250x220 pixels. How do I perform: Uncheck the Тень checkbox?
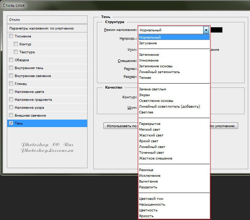click(x=11, y=123)
